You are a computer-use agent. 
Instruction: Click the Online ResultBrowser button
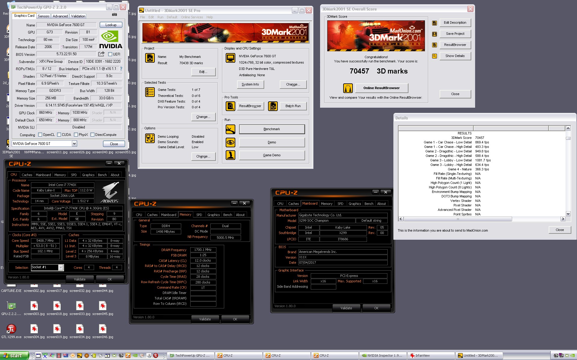tap(381, 88)
